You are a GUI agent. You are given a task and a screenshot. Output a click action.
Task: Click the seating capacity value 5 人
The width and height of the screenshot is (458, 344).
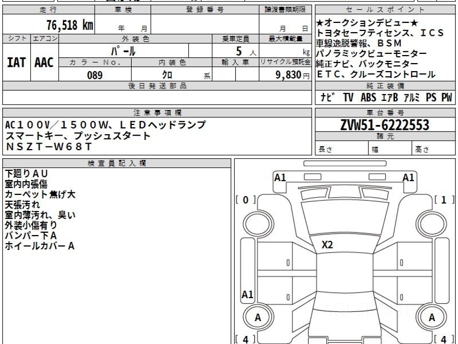tap(246, 50)
